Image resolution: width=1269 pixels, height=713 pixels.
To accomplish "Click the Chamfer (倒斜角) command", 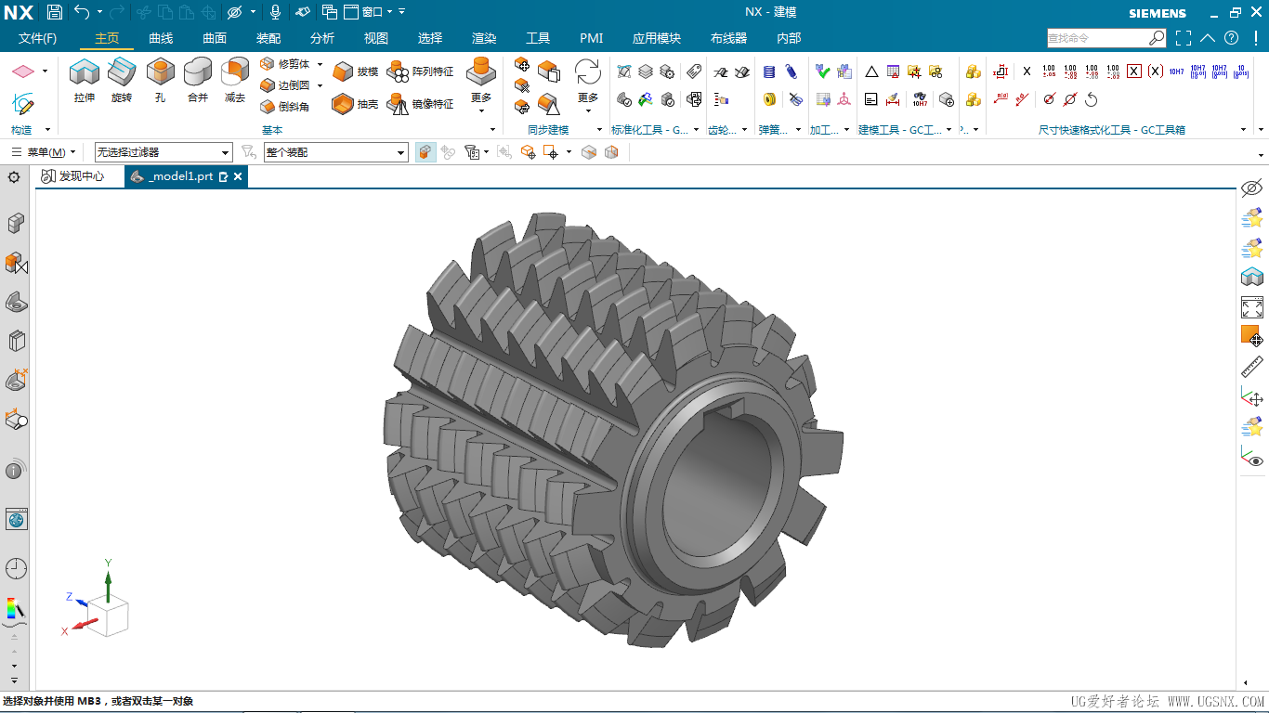I will tap(285, 107).
